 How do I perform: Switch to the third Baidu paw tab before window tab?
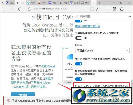click(74, 3)
